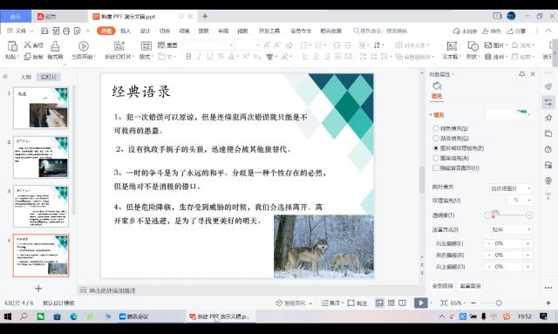The width and height of the screenshot is (558, 334).
Task: Click the New Slide icon
Action: (x=119, y=46)
